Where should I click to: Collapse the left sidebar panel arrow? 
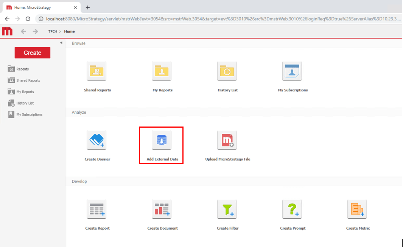click(61, 43)
